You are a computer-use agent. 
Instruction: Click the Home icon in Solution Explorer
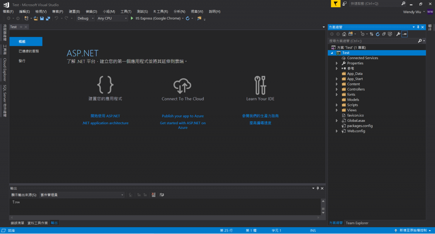(344, 34)
